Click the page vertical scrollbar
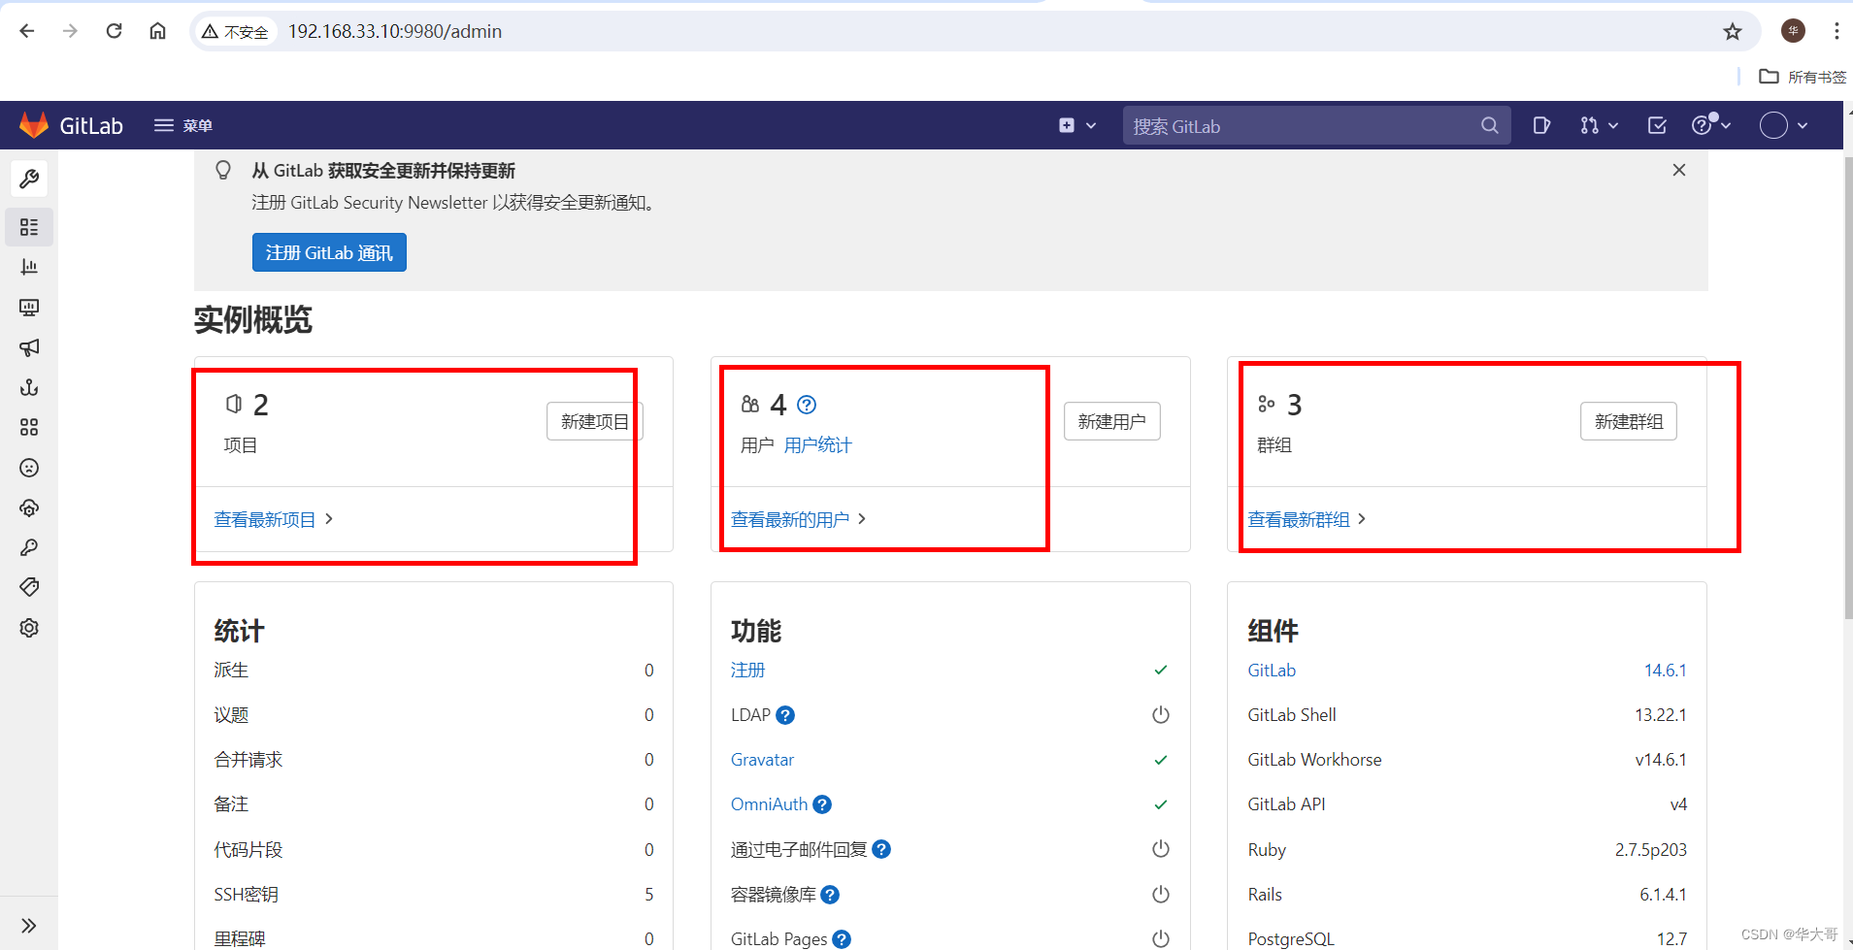 point(1848,388)
